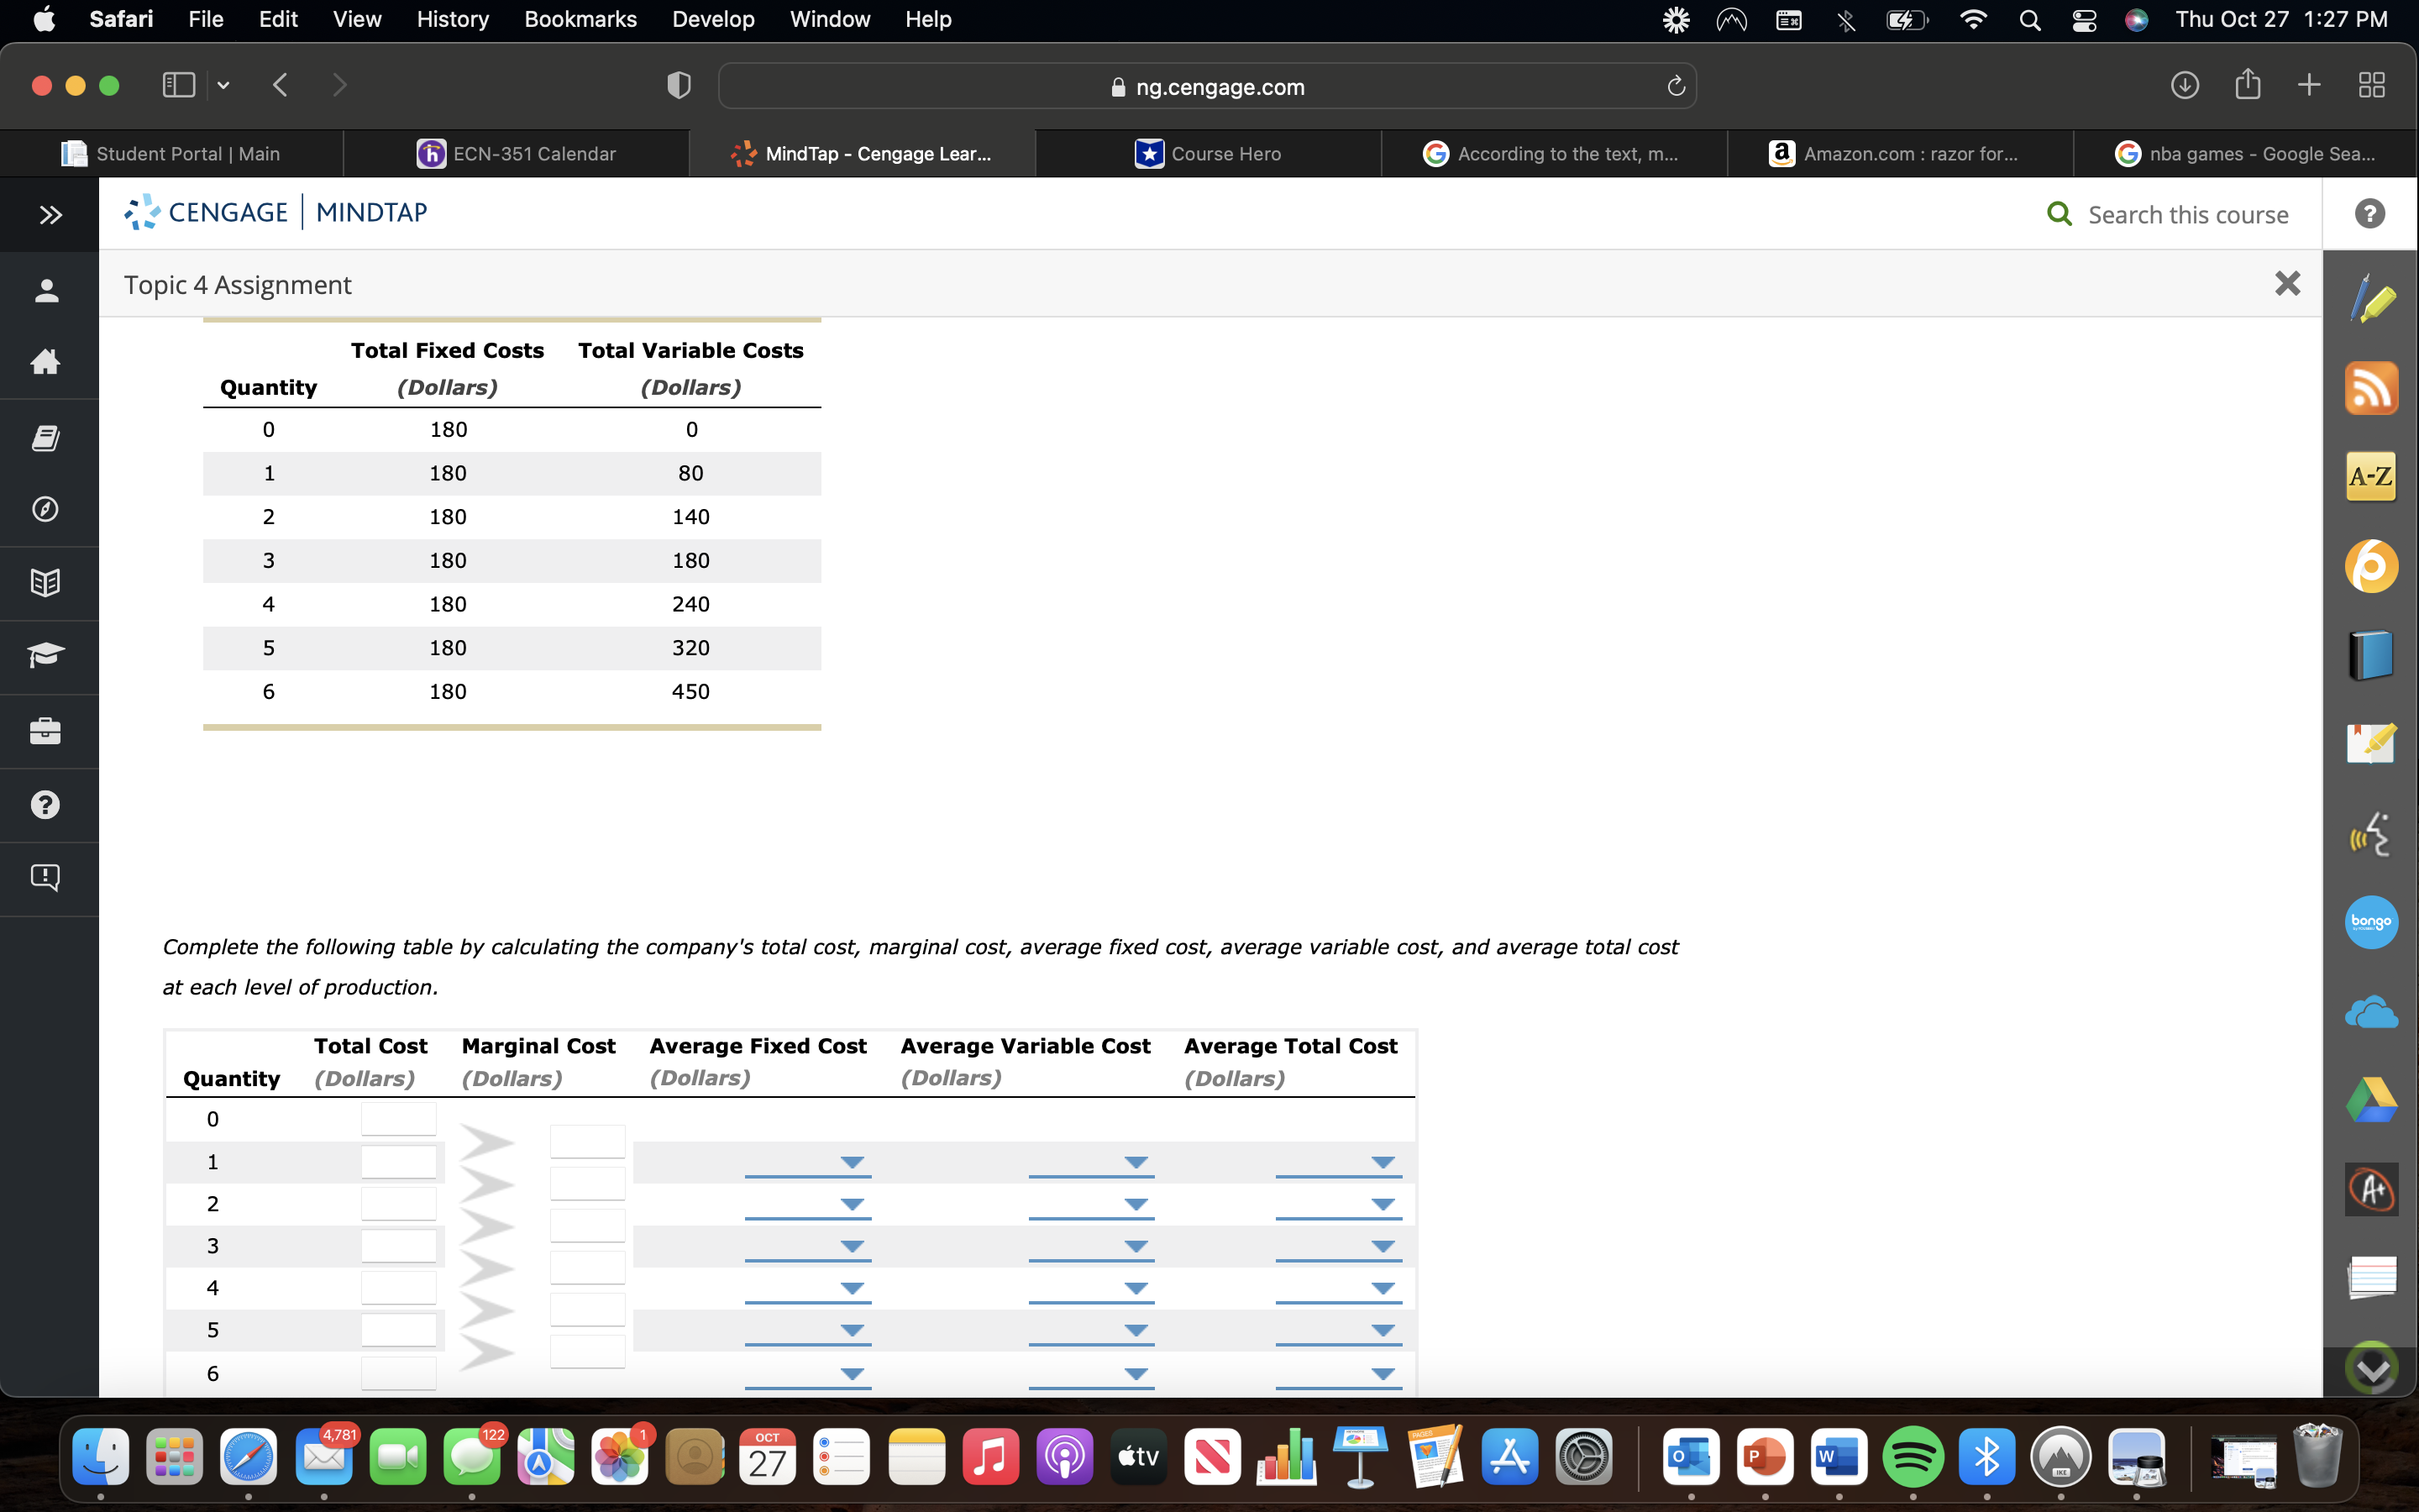
Task: Click Search this course
Action: tap(2187, 213)
